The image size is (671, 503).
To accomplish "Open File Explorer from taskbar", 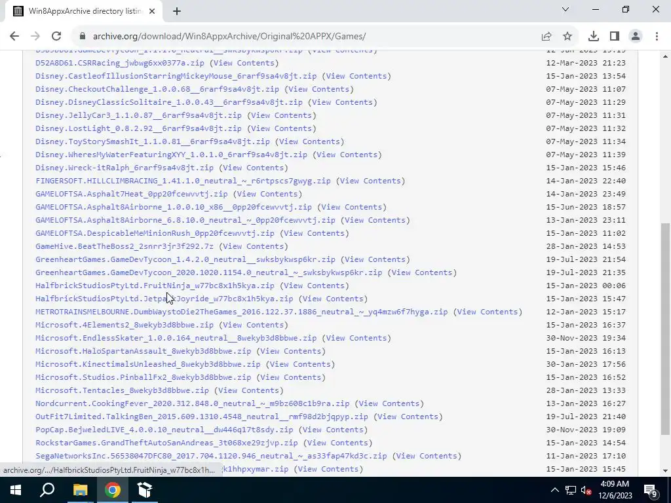I will pos(80,490).
